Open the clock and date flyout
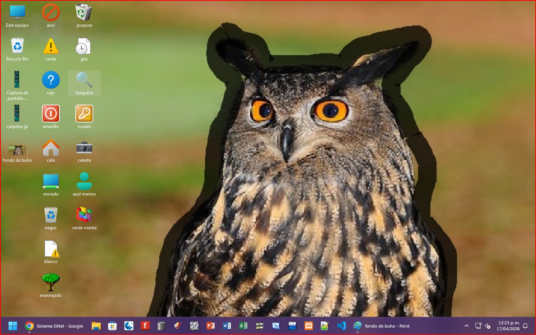 pyautogui.click(x=509, y=326)
